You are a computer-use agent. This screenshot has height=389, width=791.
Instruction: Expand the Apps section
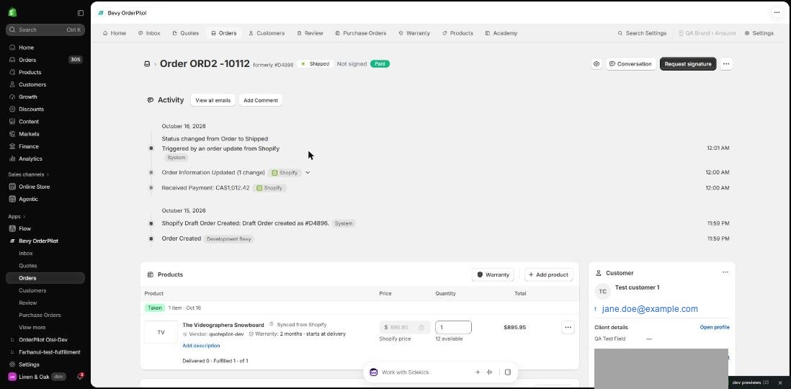(x=17, y=216)
